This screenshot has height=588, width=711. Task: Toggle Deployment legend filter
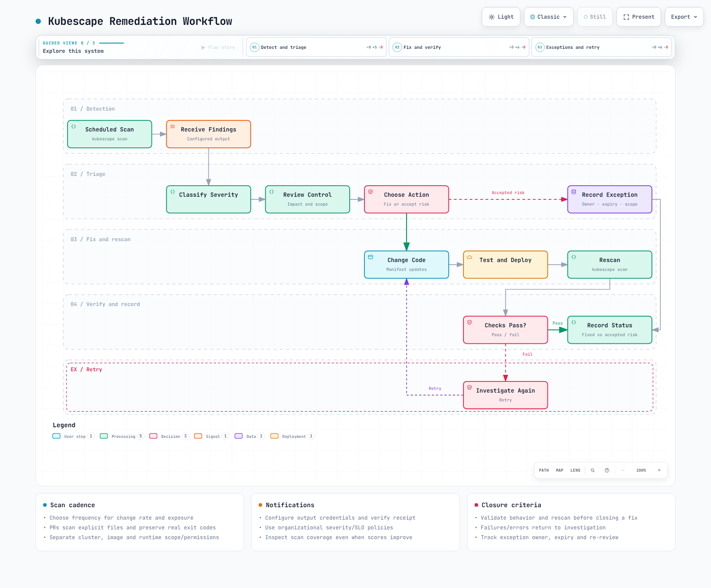pos(293,436)
